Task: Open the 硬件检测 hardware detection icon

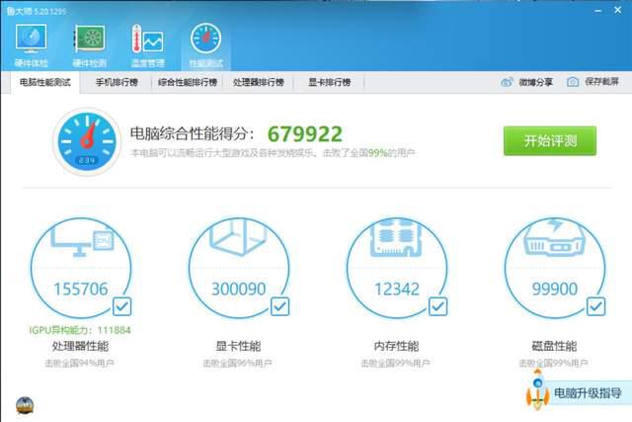Action: tap(90, 45)
